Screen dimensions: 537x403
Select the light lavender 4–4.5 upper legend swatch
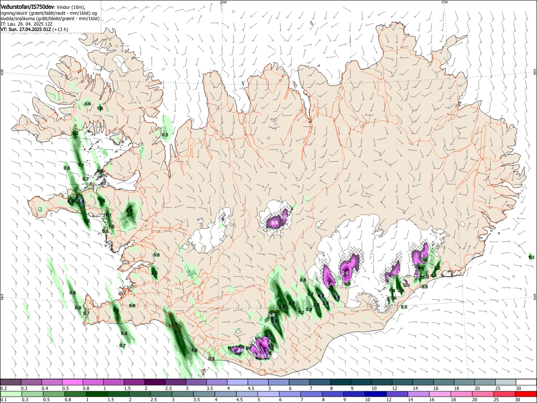pos(237,382)
